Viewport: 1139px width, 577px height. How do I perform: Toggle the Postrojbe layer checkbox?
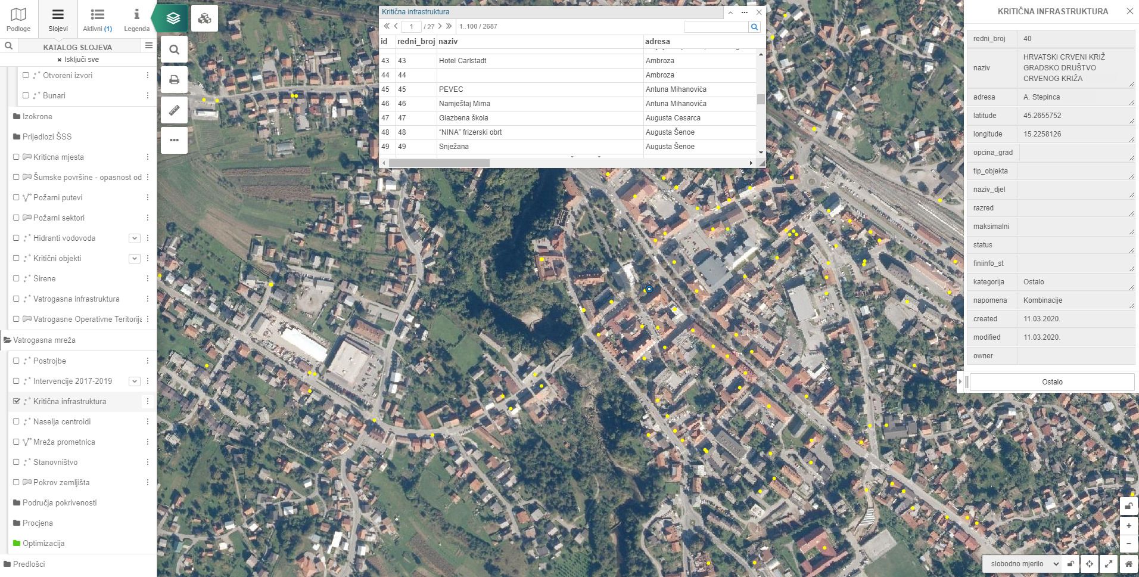pyautogui.click(x=17, y=361)
